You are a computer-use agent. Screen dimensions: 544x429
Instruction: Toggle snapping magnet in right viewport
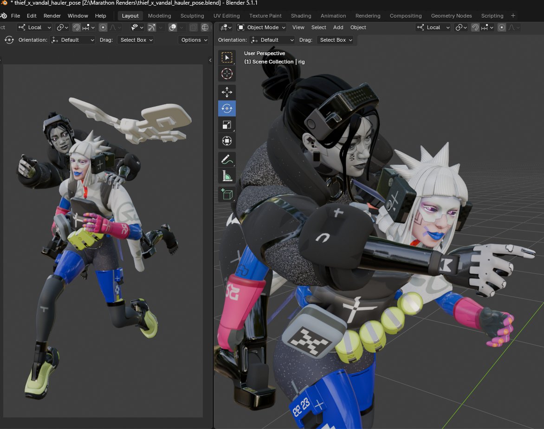pyautogui.click(x=476, y=27)
